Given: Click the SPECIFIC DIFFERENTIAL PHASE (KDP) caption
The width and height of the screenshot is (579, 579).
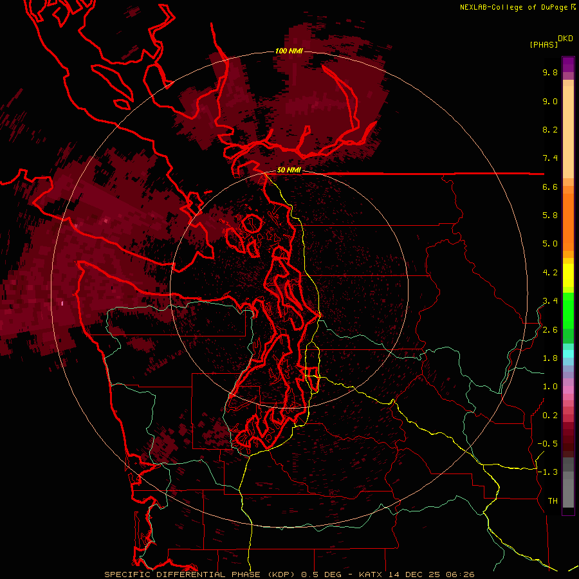Looking at the screenshot, I should click(x=201, y=574).
